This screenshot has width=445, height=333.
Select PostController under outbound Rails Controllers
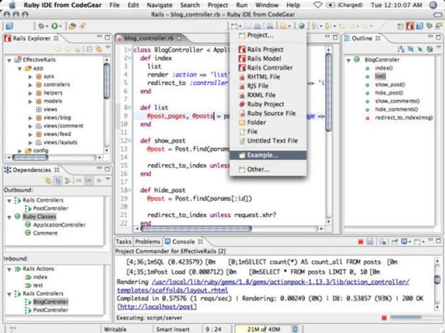(x=50, y=208)
